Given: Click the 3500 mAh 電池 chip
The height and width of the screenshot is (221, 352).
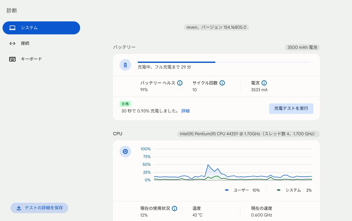Looking at the screenshot, I should point(302,47).
